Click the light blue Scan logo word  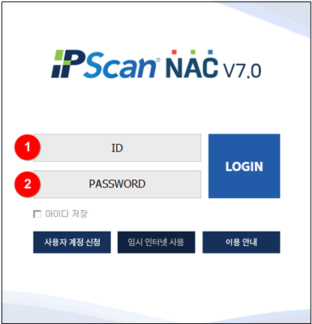click(x=120, y=65)
